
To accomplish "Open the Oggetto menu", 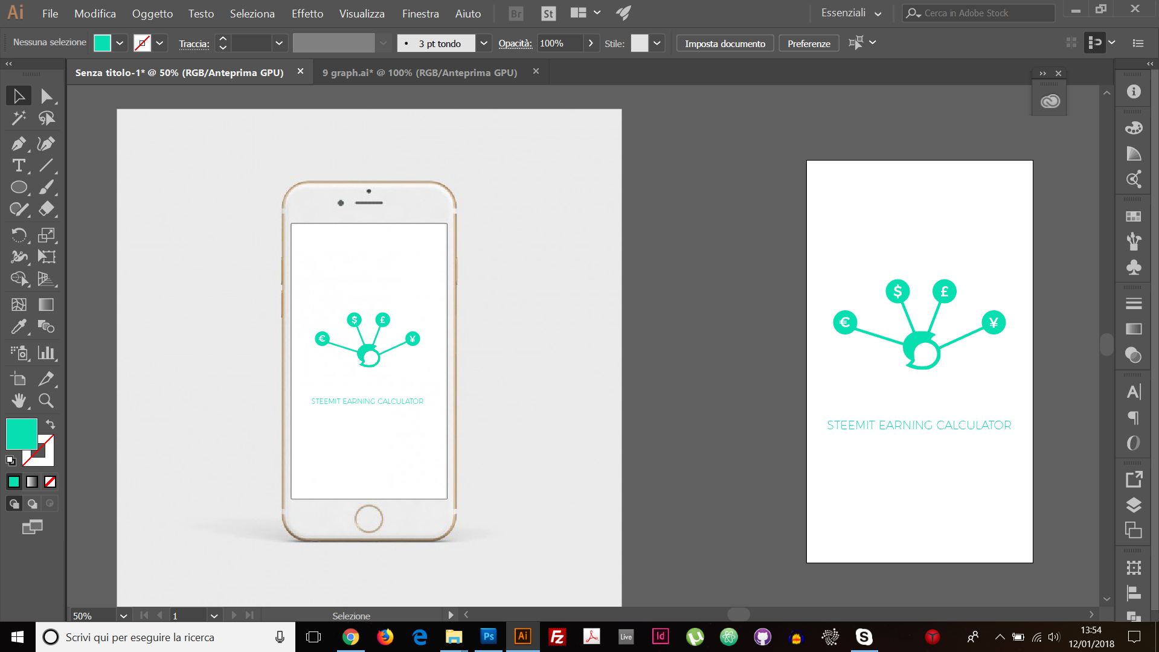I will pos(152,13).
